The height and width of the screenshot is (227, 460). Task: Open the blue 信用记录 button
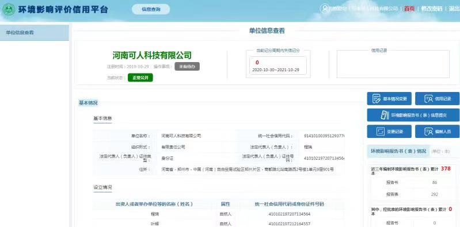437,99
